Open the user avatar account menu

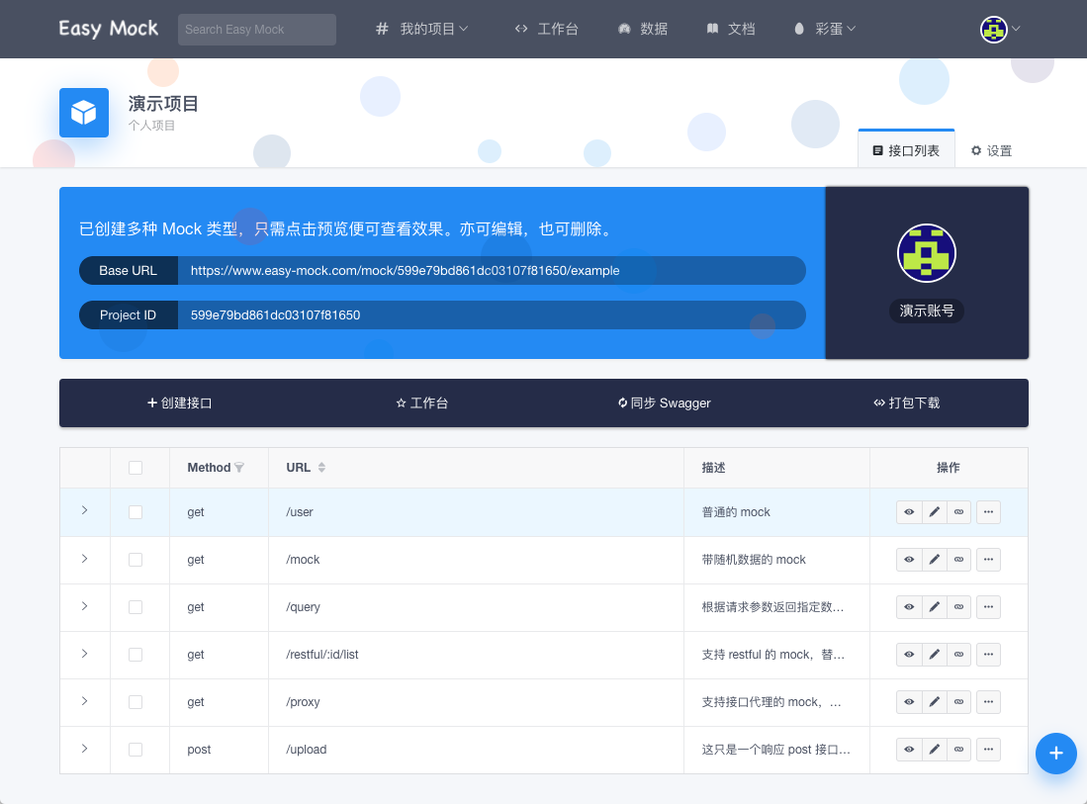pyautogui.click(x=1000, y=29)
